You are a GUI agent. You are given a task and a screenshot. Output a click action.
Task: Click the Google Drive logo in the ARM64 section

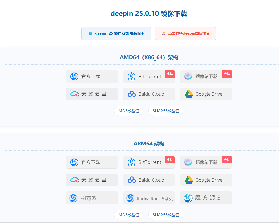click(189, 180)
